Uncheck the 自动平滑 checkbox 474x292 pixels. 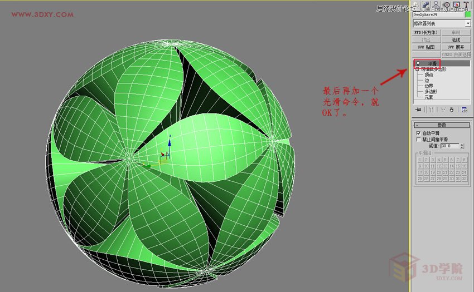(419, 133)
